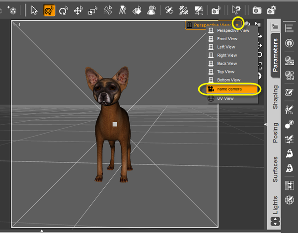Click the align bars icon in right sidebar
The image size is (298, 233).
pyautogui.click(x=289, y=28)
